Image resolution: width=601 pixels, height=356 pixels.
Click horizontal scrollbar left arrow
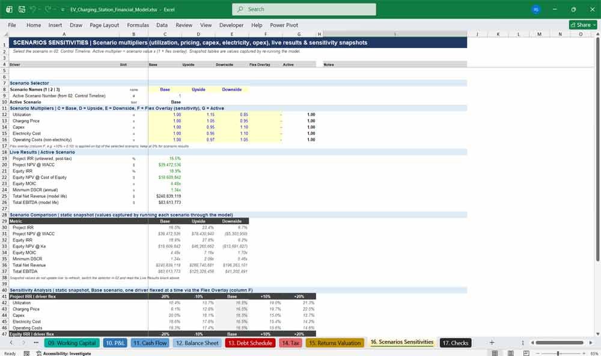(x=532, y=343)
